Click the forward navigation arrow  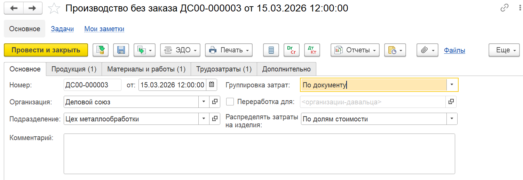click(33, 8)
